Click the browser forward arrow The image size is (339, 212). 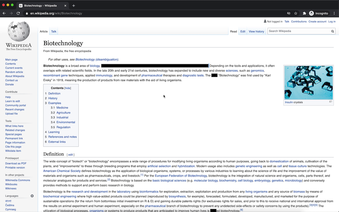11,13
